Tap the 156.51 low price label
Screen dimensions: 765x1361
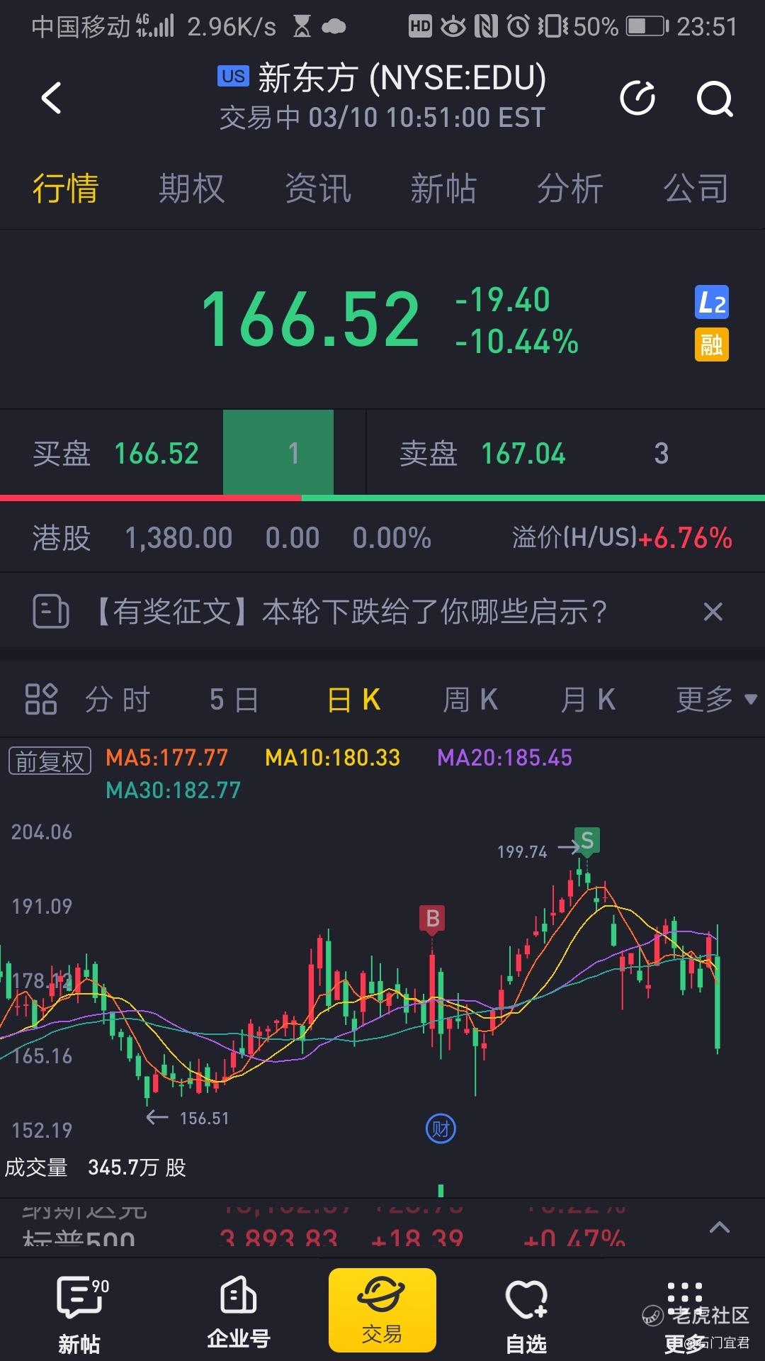click(204, 1118)
